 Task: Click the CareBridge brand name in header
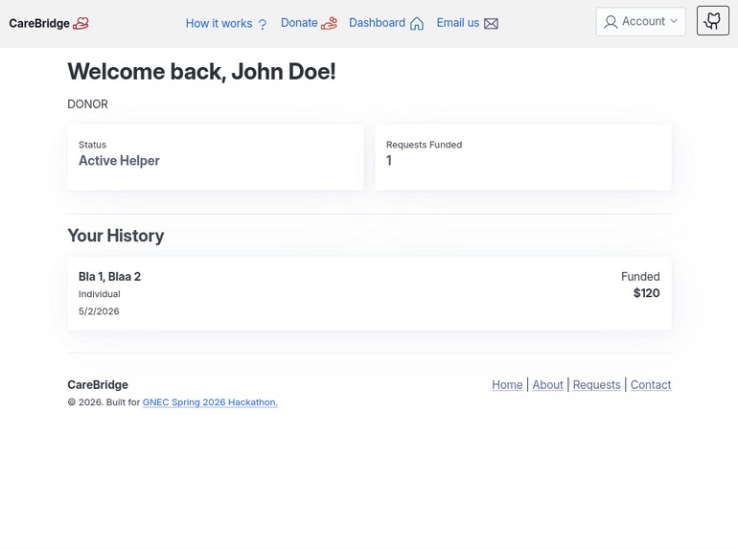point(39,24)
